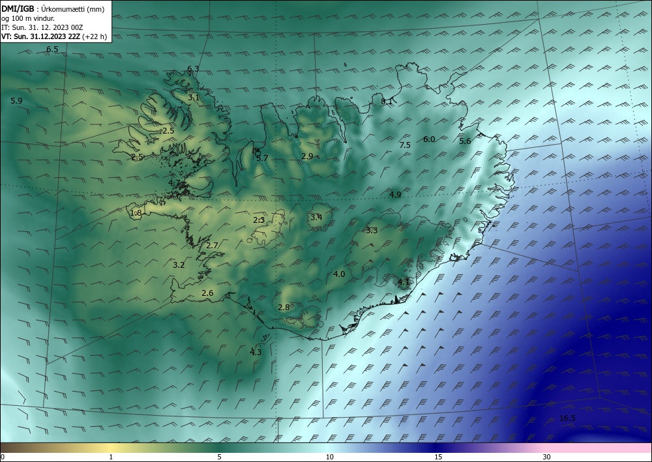Click the 'DMI/IGB : Úrkomumætti (mm)' title text
Viewport: 652px width, 462px height.
pyautogui.click(x=53, y=8)
